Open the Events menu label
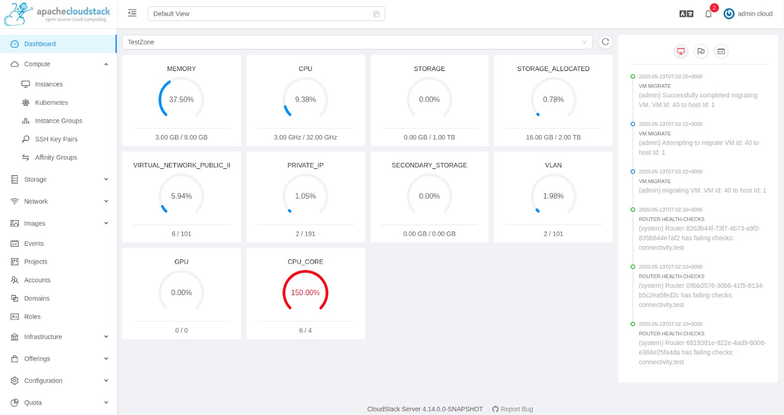The height and width of the screenshot is (415, 784). [x=34, y=243]
